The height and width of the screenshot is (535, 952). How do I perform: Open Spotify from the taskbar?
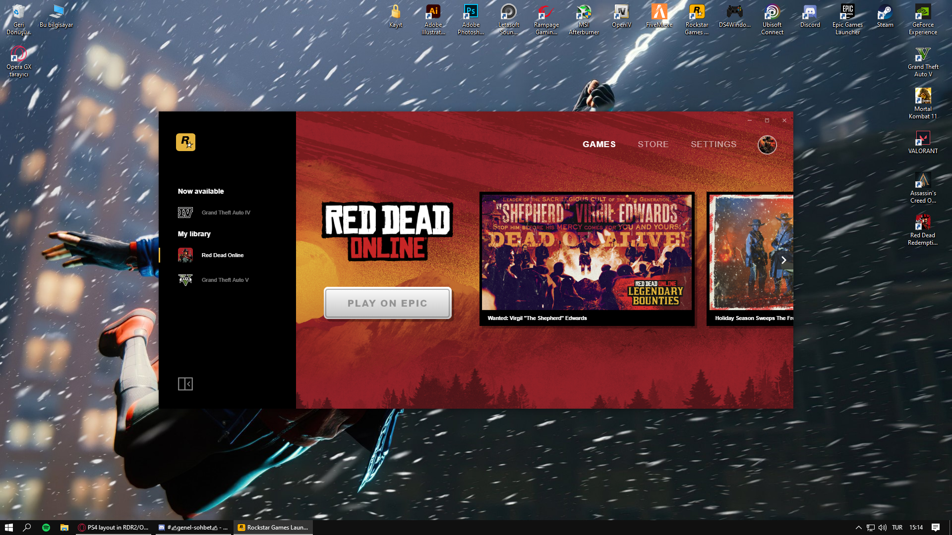point(46,528)
